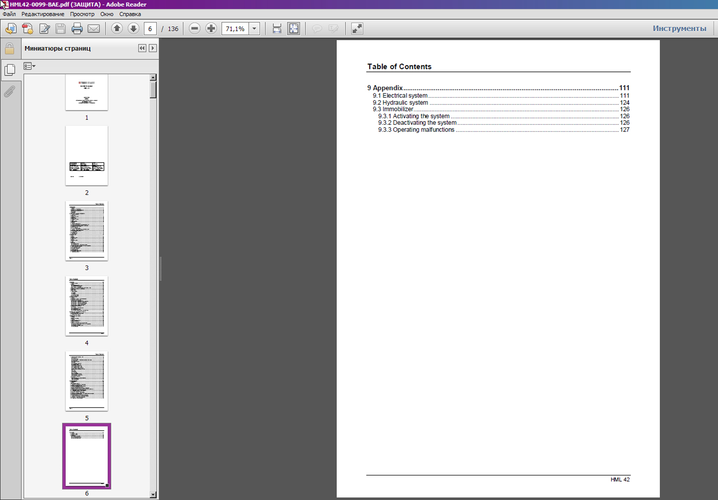Go to next page with down arrow
The height and width of the screenshot is (500, 718).
[133, 28]
